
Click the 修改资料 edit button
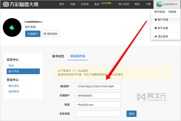point(51,34)
